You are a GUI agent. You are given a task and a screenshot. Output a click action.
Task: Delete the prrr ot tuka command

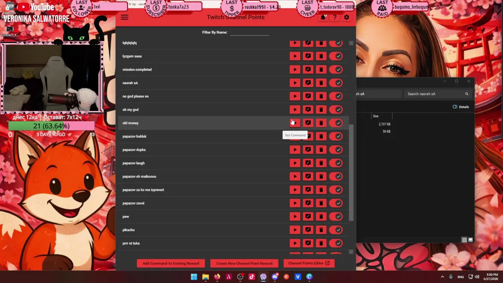321,243
